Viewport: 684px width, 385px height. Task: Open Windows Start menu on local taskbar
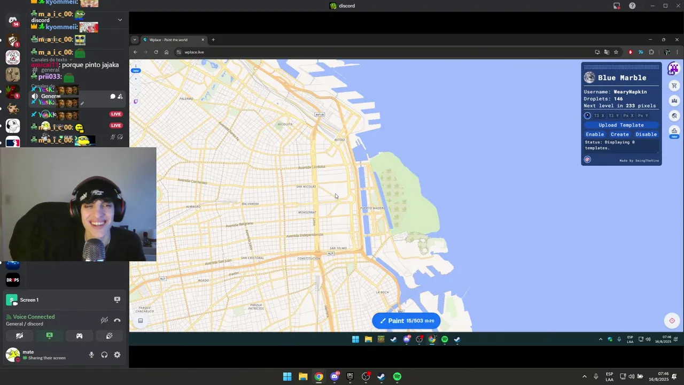287,376
